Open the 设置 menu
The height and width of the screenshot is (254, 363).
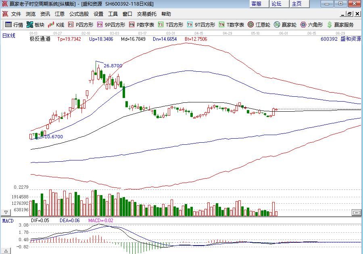click(98, 14)
